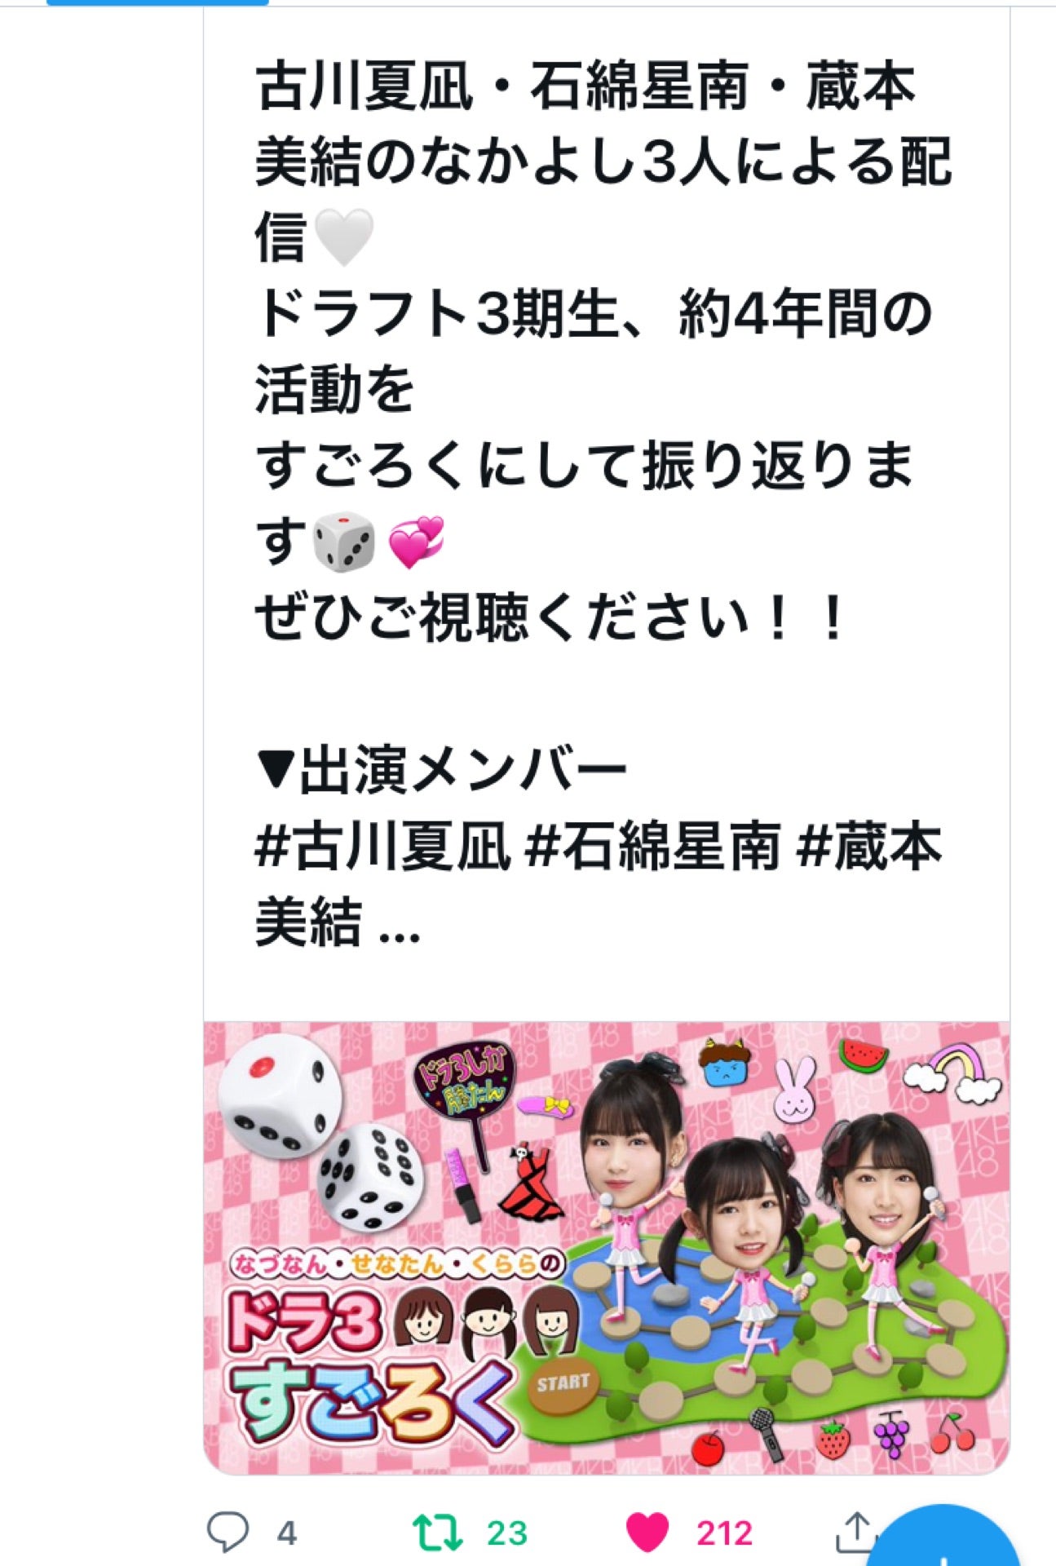Open the ドラ3すごろく banner image
This screenshot has width=1056, height=1566.
coord(606,1249)
